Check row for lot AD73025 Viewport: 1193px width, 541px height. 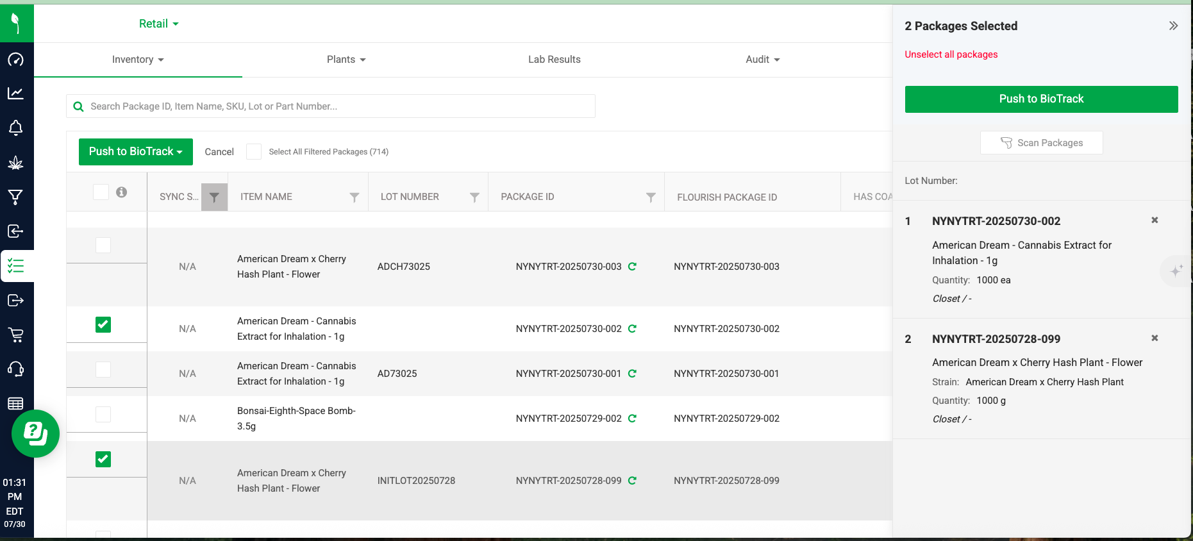(x=103, y=369)
